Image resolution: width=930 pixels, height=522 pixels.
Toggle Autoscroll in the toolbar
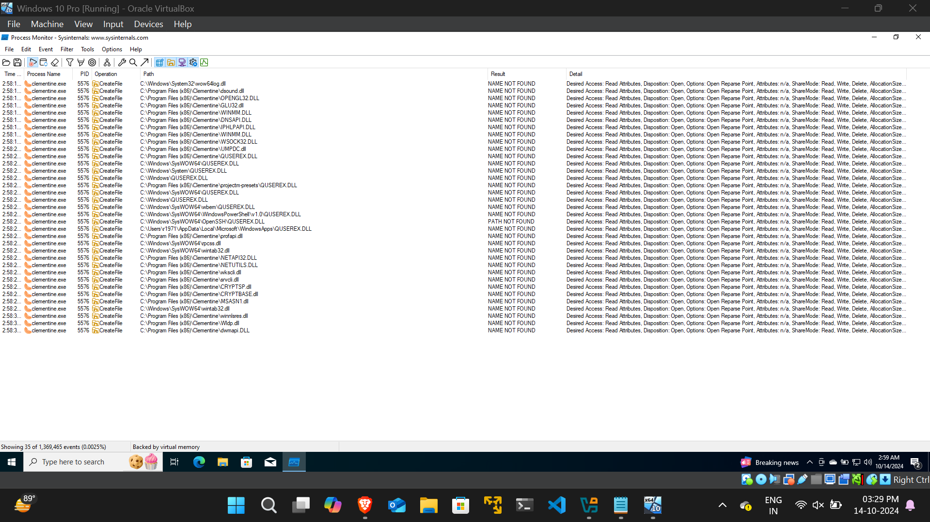click(x=44, y=62)
